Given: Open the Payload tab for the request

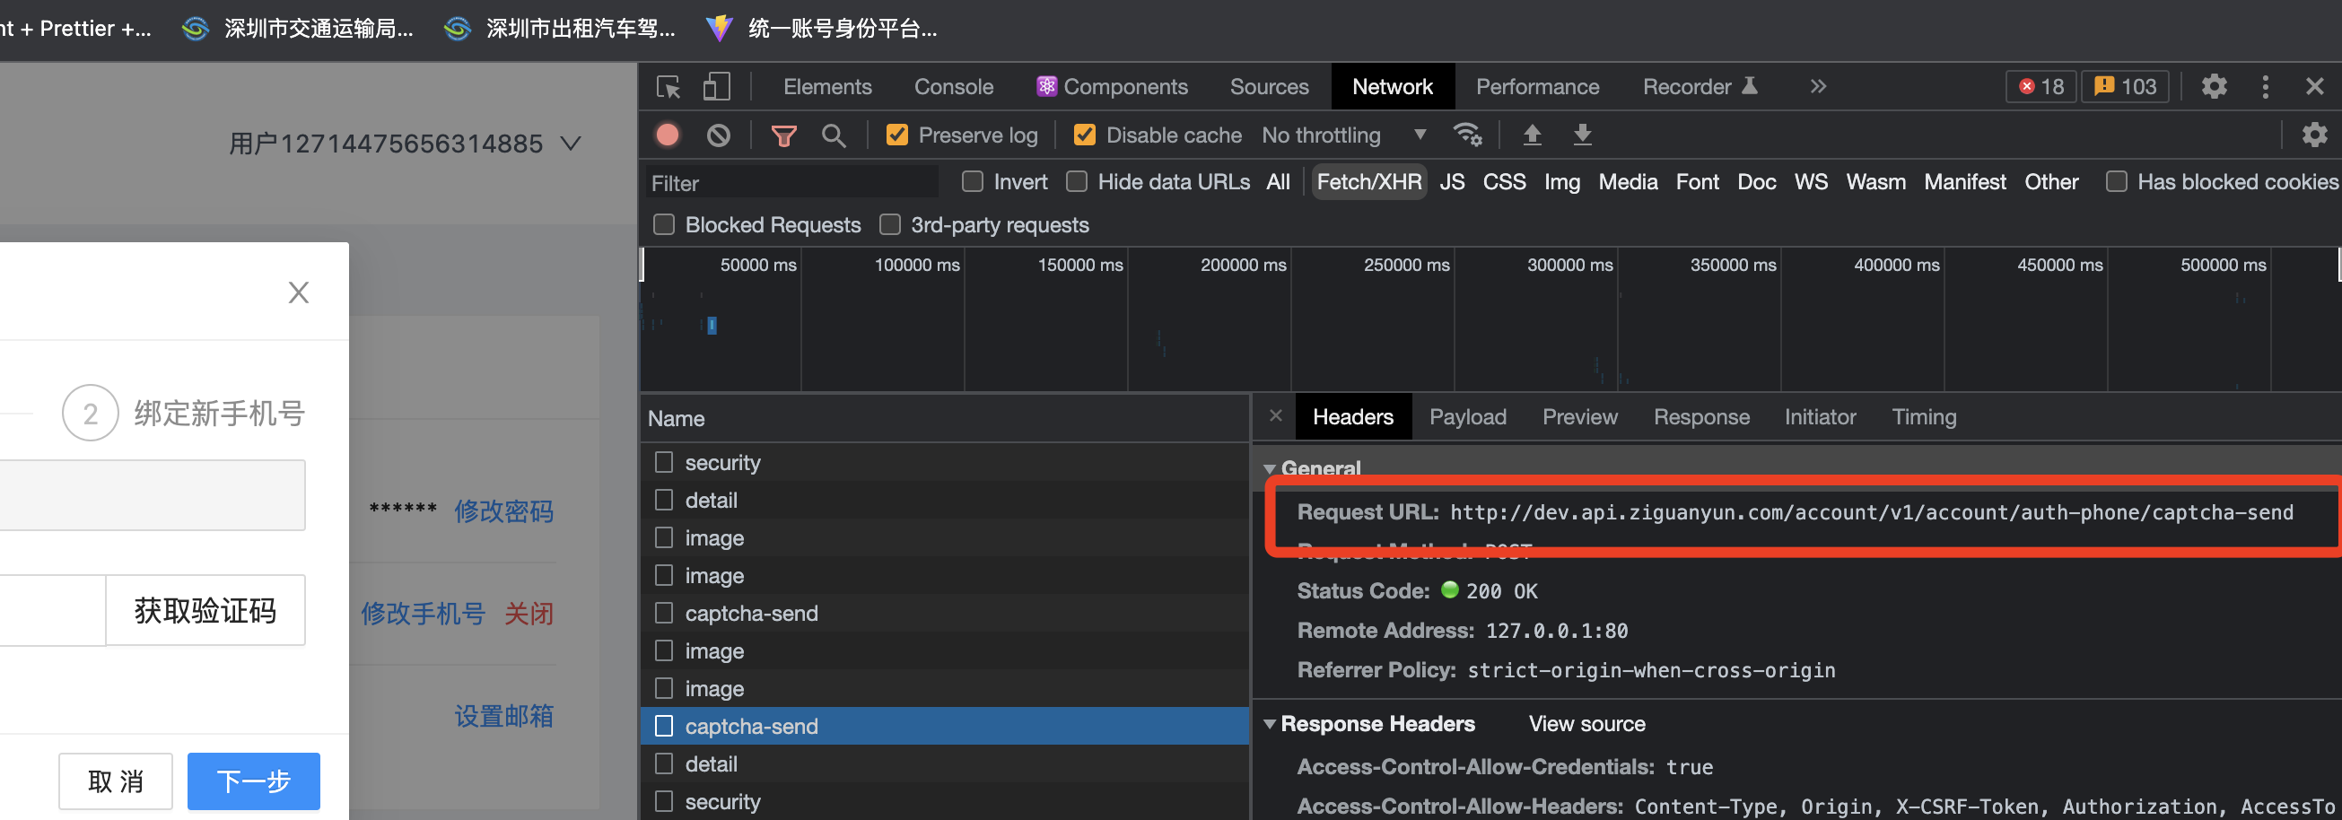Looking at the screenshot, I should pos(1467,416).
